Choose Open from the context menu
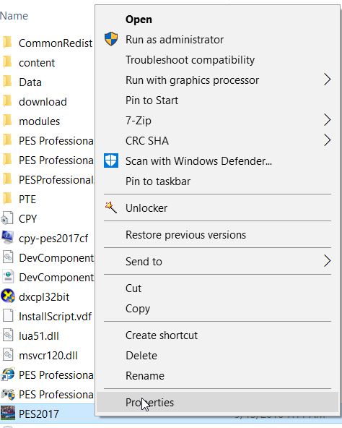Image resolution: width=342 pixels, height=428 pixels. point(217,20)
